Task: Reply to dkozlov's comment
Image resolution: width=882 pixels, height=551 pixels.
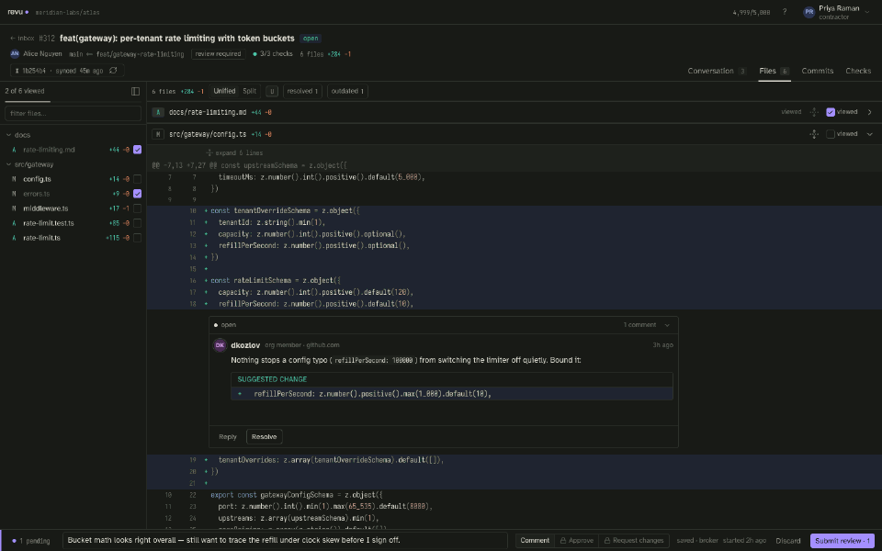Action: coord(227,437)
